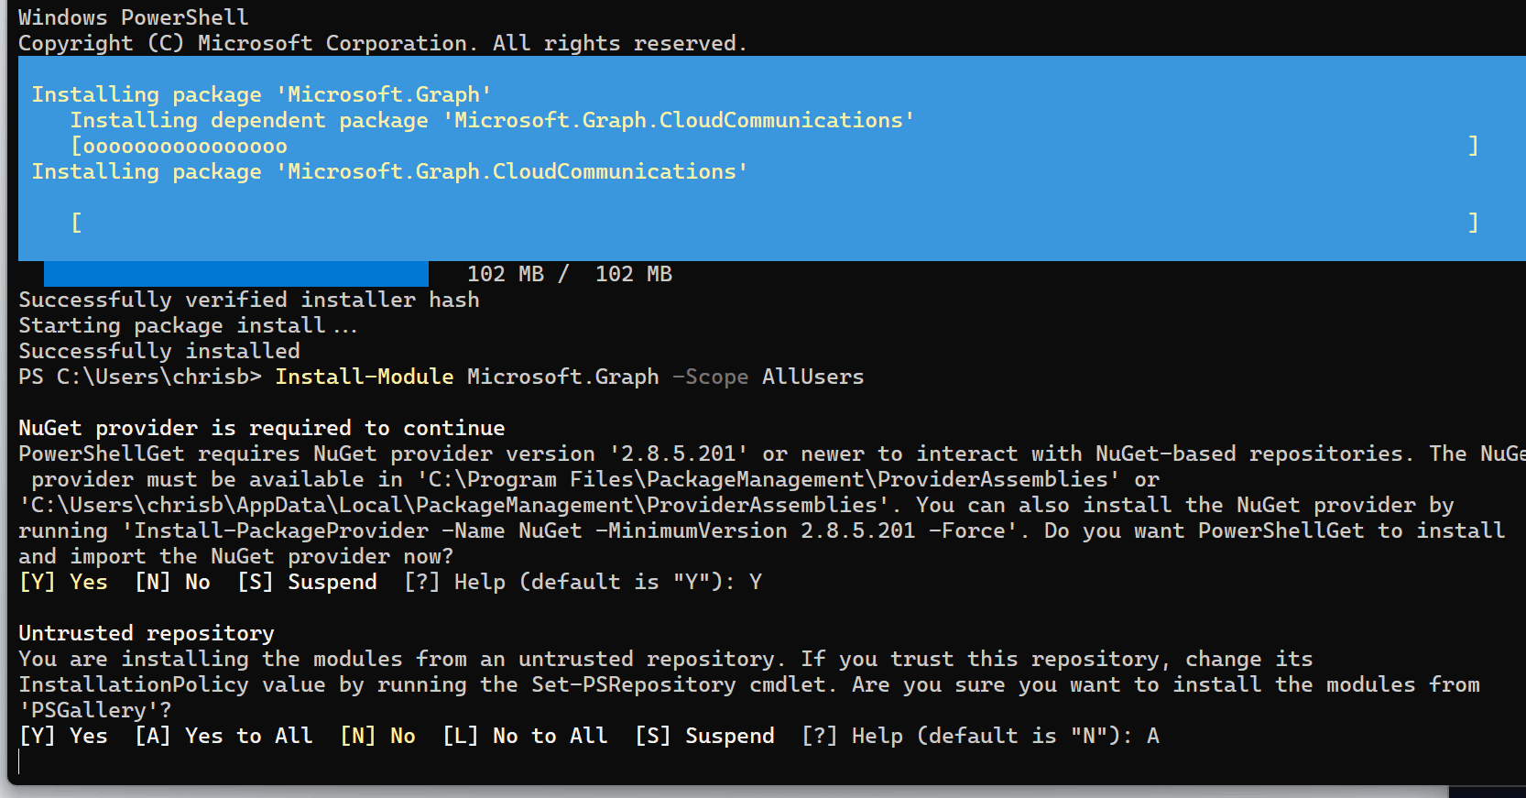Click '[A] Yes to All' in repository prompt
1526x798 pixels.
(223, 736)
